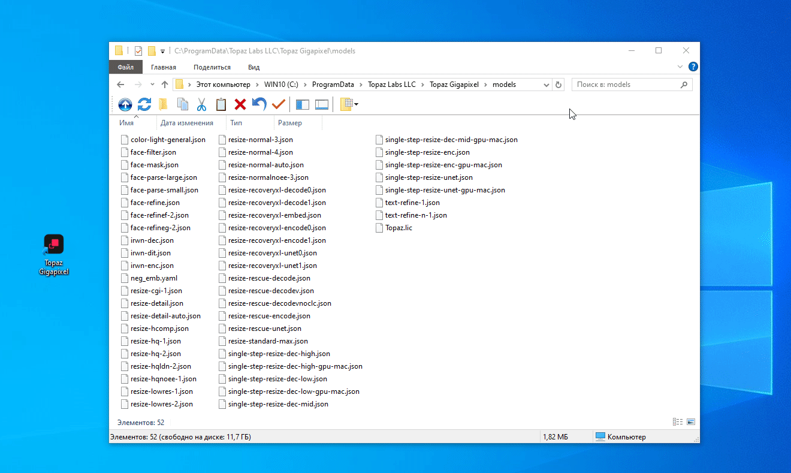Click the red X Delete icon
Viewport: 791px width, 473px height.
point(240,104)
